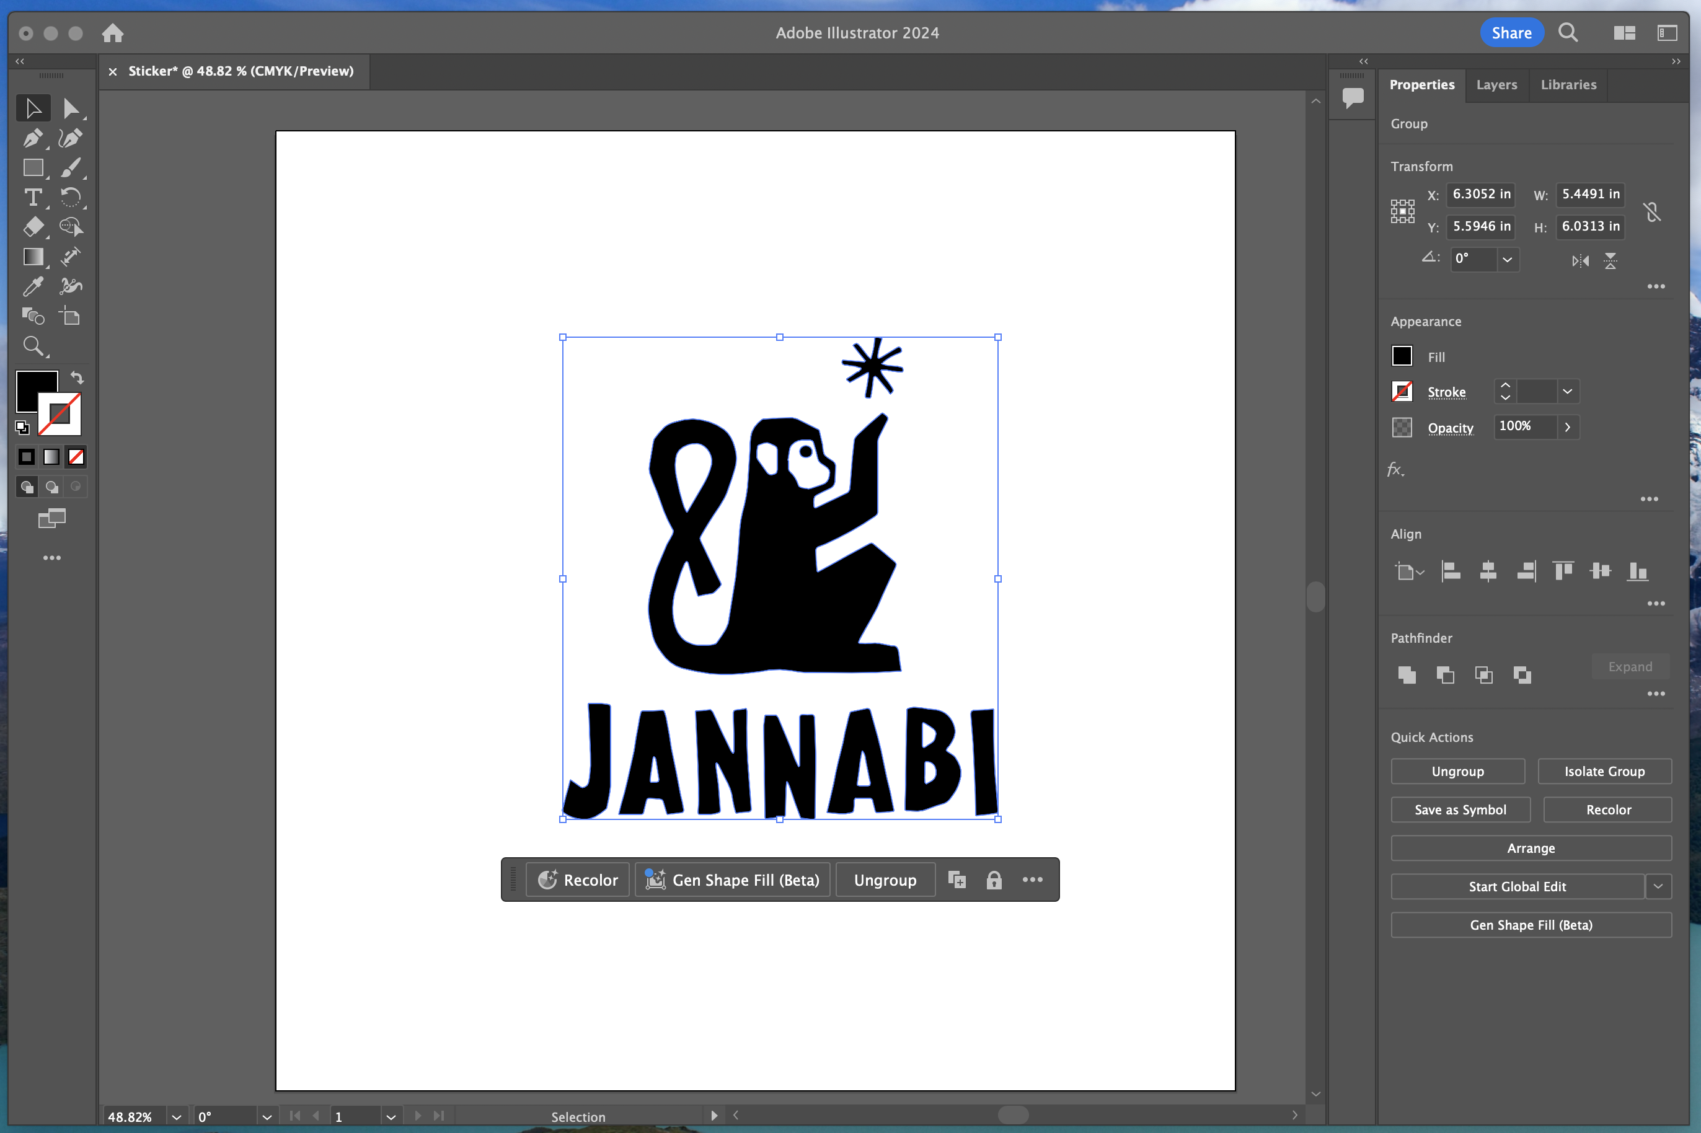Switch to Properties tab
Viewport: 1701px width, 1133px height.
pyautogui.click(x=1421, y=84)
